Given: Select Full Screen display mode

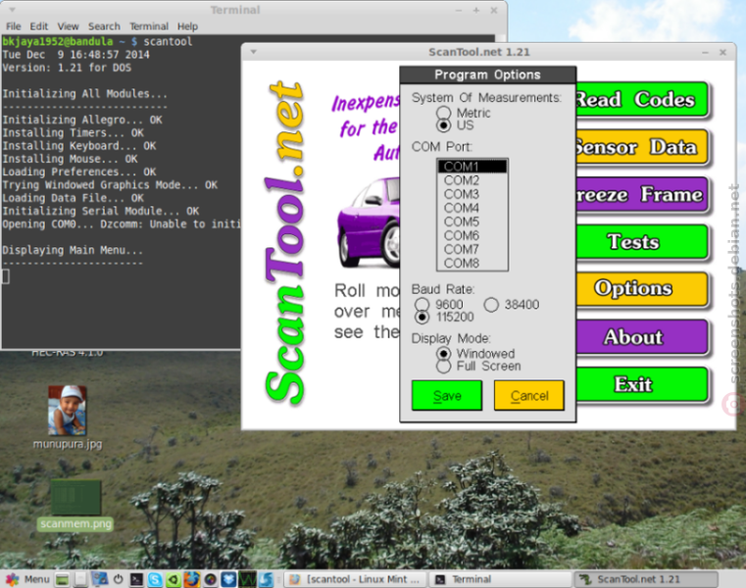Looking at the screenshot, I should [x=443, y=366].
